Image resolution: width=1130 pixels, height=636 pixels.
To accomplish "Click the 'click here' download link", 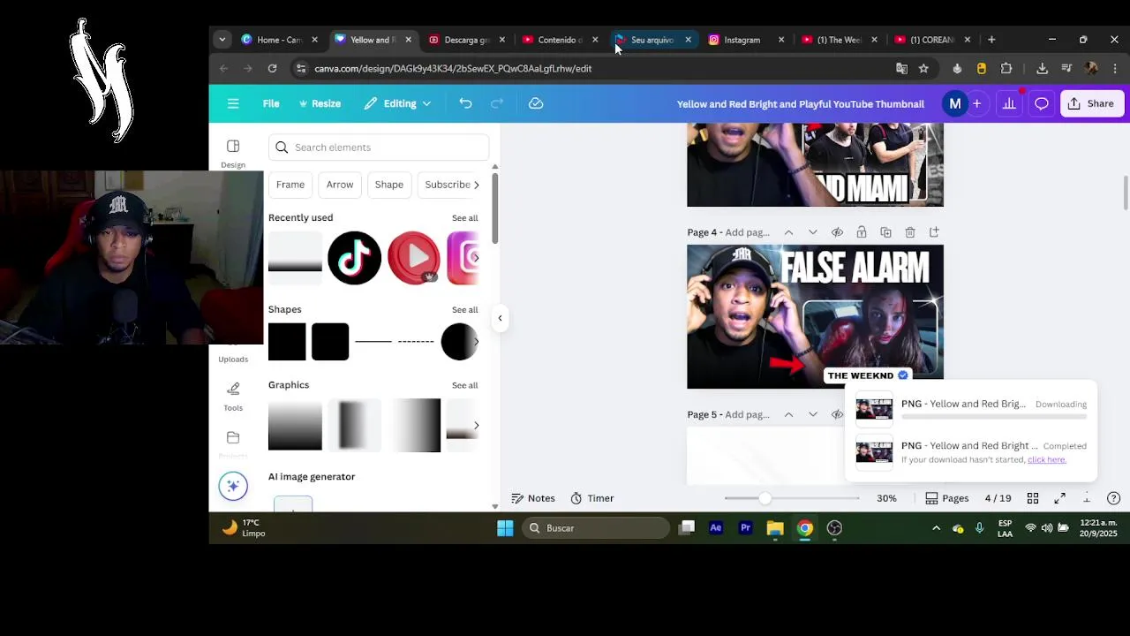I will coord(1046,459).
